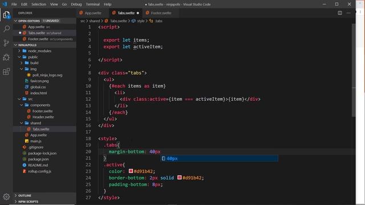365x205 pixels.
Task: Open Footer.svelte in Open Editors list
Action: pyautogui.click(x=44, y=39)
